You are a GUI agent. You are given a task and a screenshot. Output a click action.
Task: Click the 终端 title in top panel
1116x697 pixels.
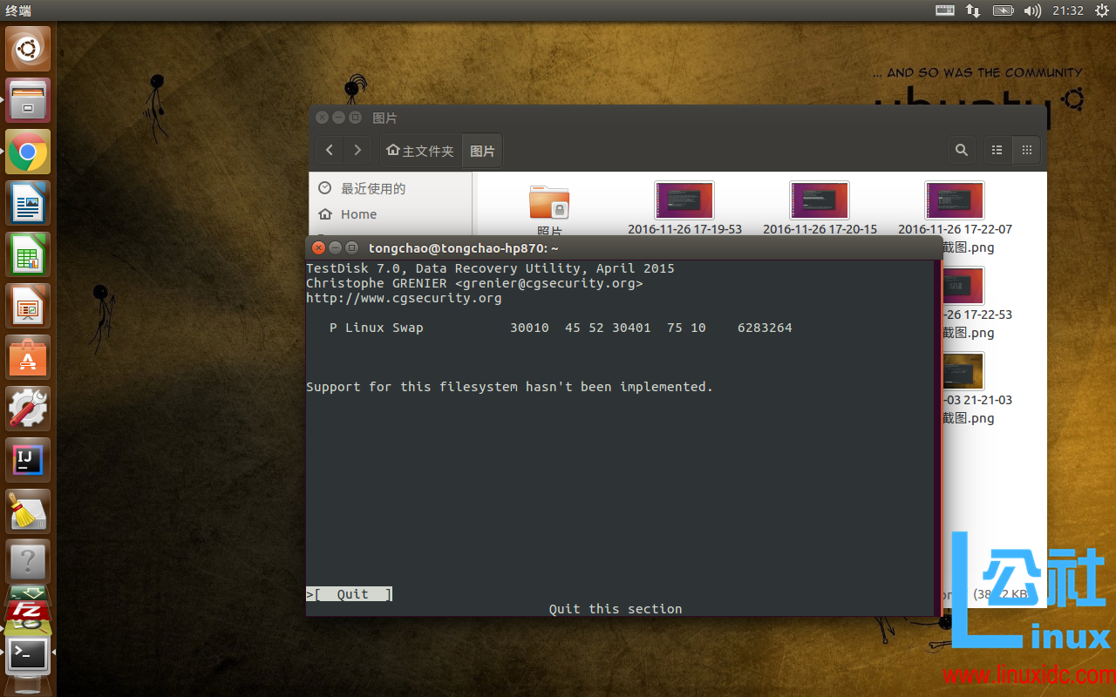pyautogui.click(x=18, y=10)
